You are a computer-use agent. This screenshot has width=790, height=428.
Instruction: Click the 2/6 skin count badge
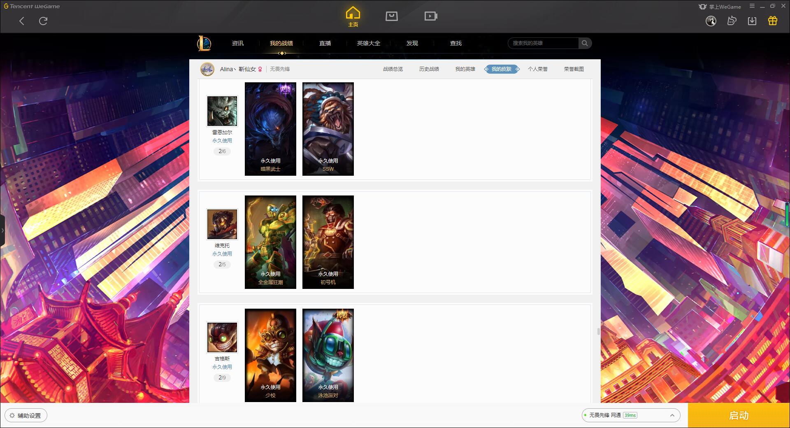pyautogui.click(x=222, y=151)
